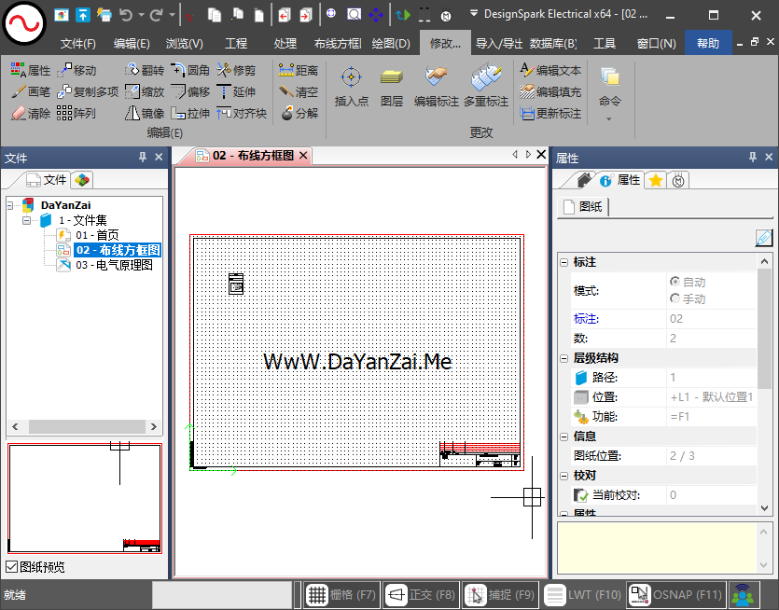
Task: Open the 属性 (Properties) tool in ribbon
Action: click(31, 71)
